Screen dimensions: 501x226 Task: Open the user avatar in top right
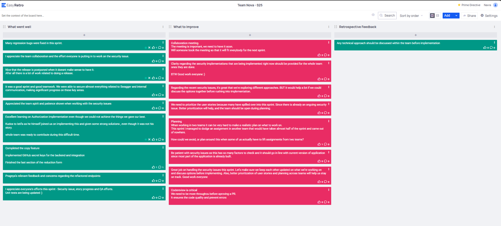click(x=495, y=5)
